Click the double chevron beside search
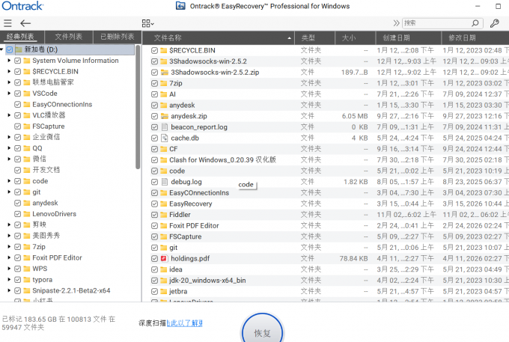 tap(396, 23)
